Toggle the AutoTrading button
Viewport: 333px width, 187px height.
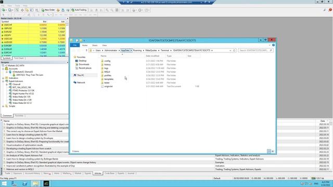tap(79, 10)
